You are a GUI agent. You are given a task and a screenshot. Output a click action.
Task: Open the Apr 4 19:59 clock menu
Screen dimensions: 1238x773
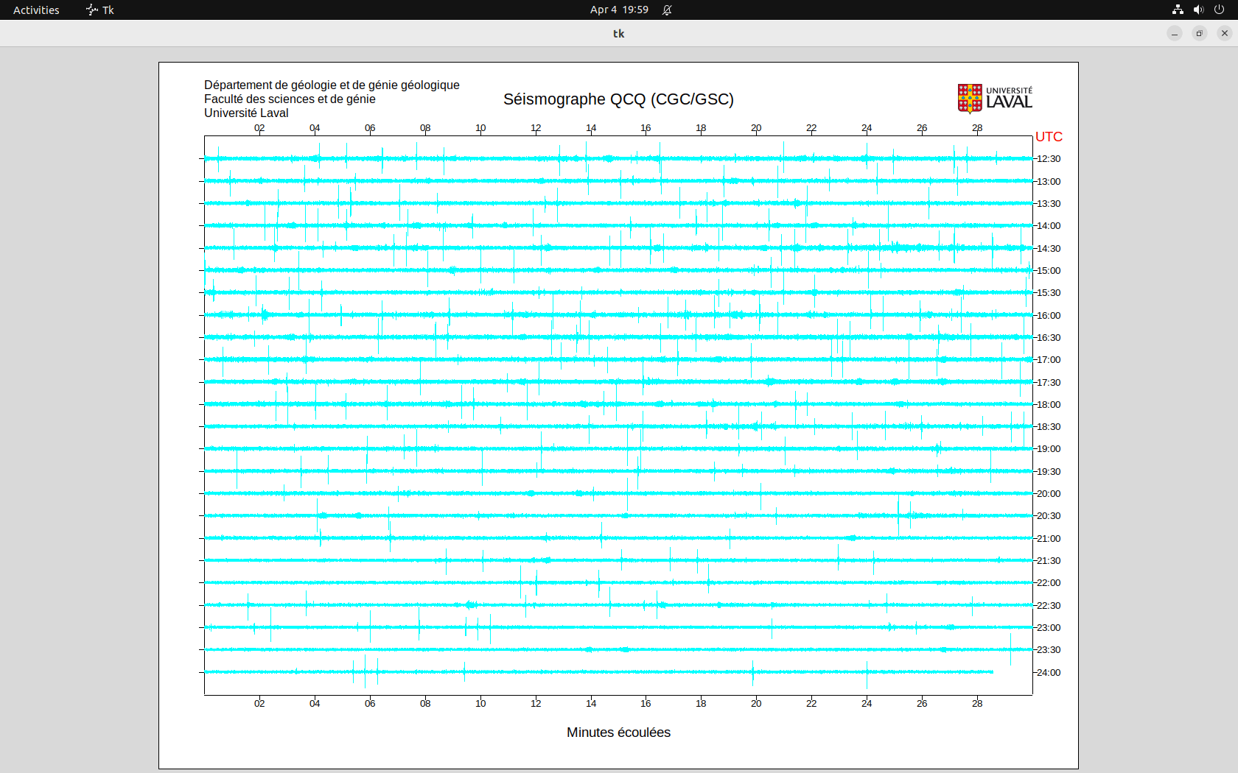619,10
